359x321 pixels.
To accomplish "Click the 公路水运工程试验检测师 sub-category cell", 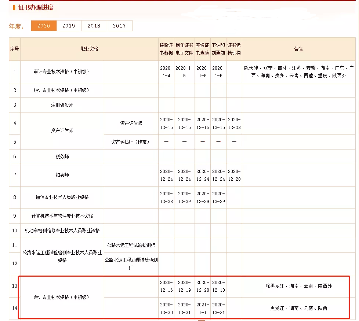I will [x=131, y=245].
